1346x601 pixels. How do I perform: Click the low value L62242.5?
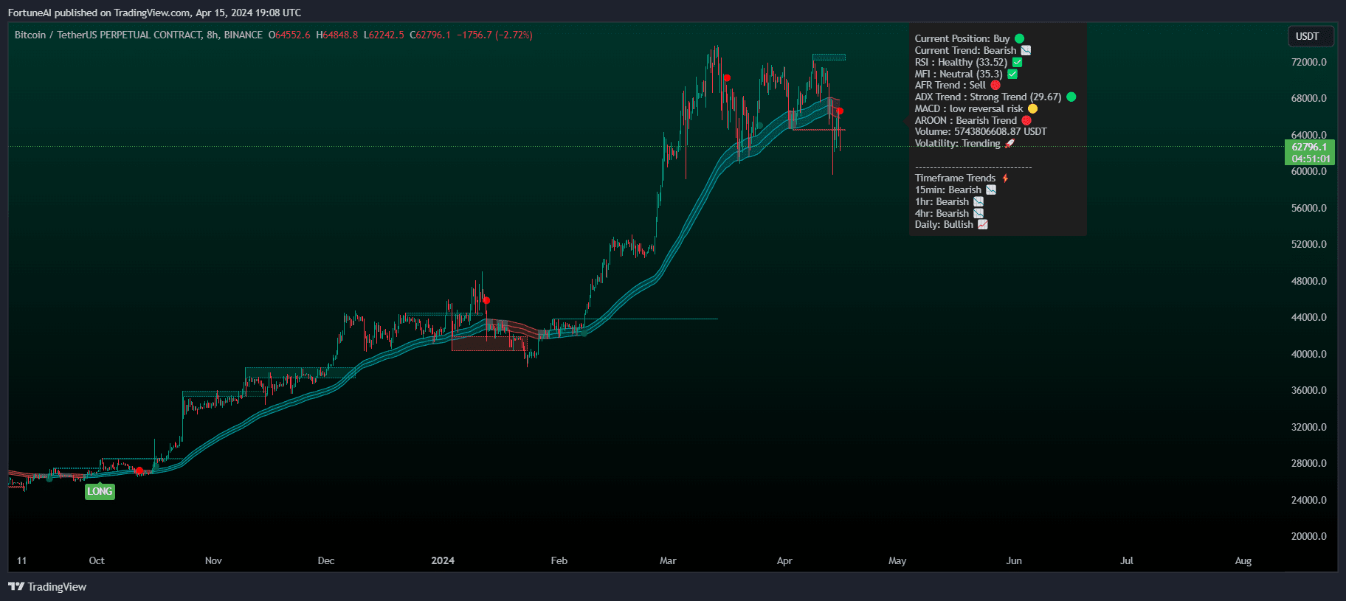pos(384,35)
